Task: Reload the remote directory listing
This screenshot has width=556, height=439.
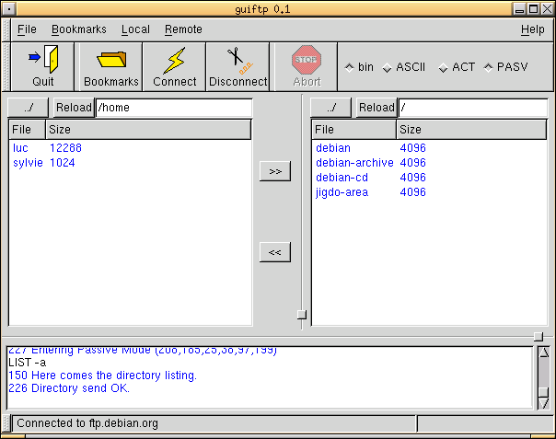Action: coord(376,108)
